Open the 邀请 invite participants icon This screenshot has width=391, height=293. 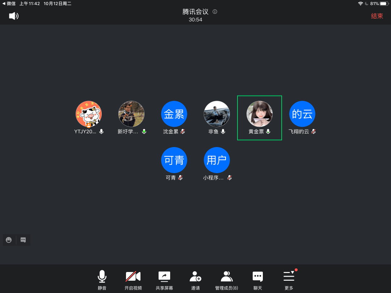tap(195, 280)
